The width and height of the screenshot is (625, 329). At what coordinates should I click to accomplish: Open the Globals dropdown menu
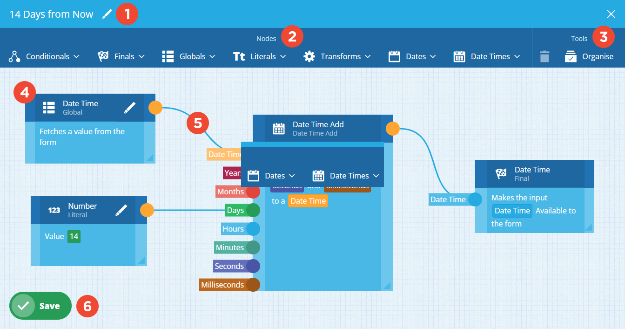(x=188, y=56)
